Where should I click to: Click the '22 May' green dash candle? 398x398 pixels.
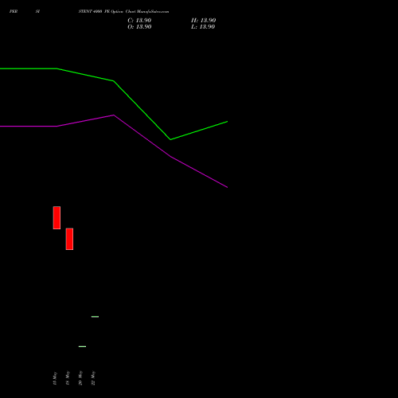[x=95, y=317]
